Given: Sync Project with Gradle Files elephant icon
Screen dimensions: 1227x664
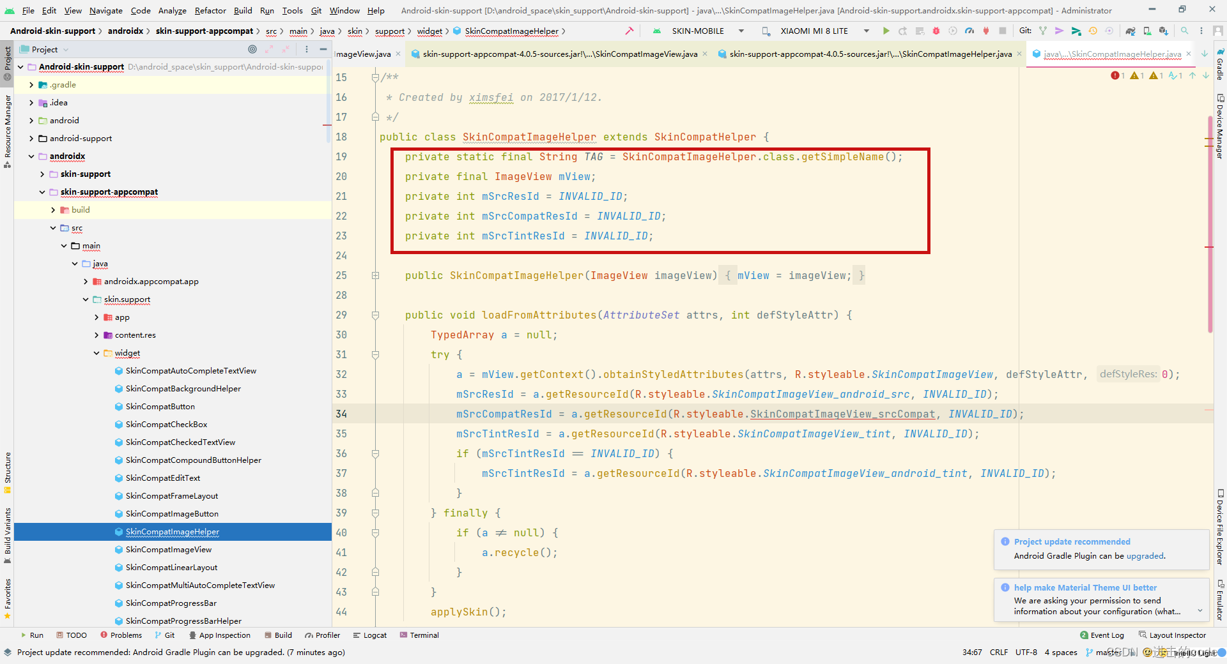Looking at the screenshot, I should [1131, 31].
